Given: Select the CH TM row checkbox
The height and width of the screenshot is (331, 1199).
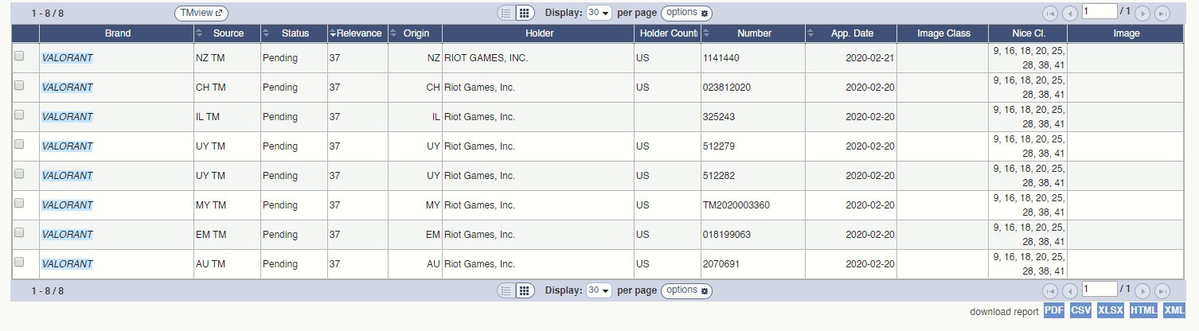Looking at the screenshot, I should [19, 85].
